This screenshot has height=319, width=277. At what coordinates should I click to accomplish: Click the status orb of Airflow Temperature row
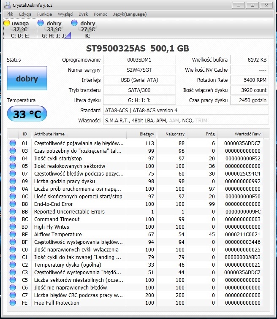(13, 234)
